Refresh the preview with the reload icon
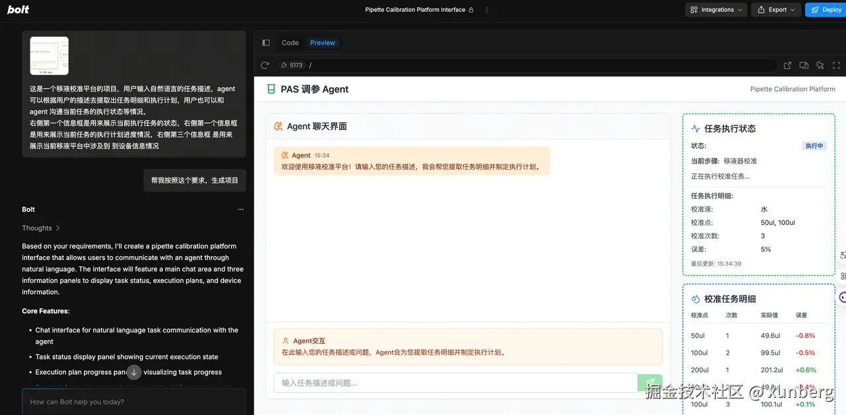Screen dimensions: 846x415 click(264, 65)
